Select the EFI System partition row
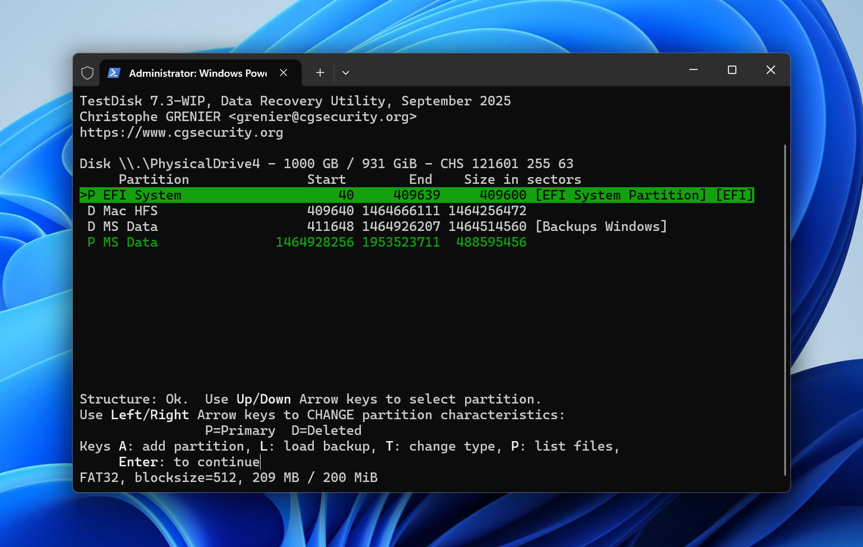Viewport: 863px width, 547px height. point(417,195)
